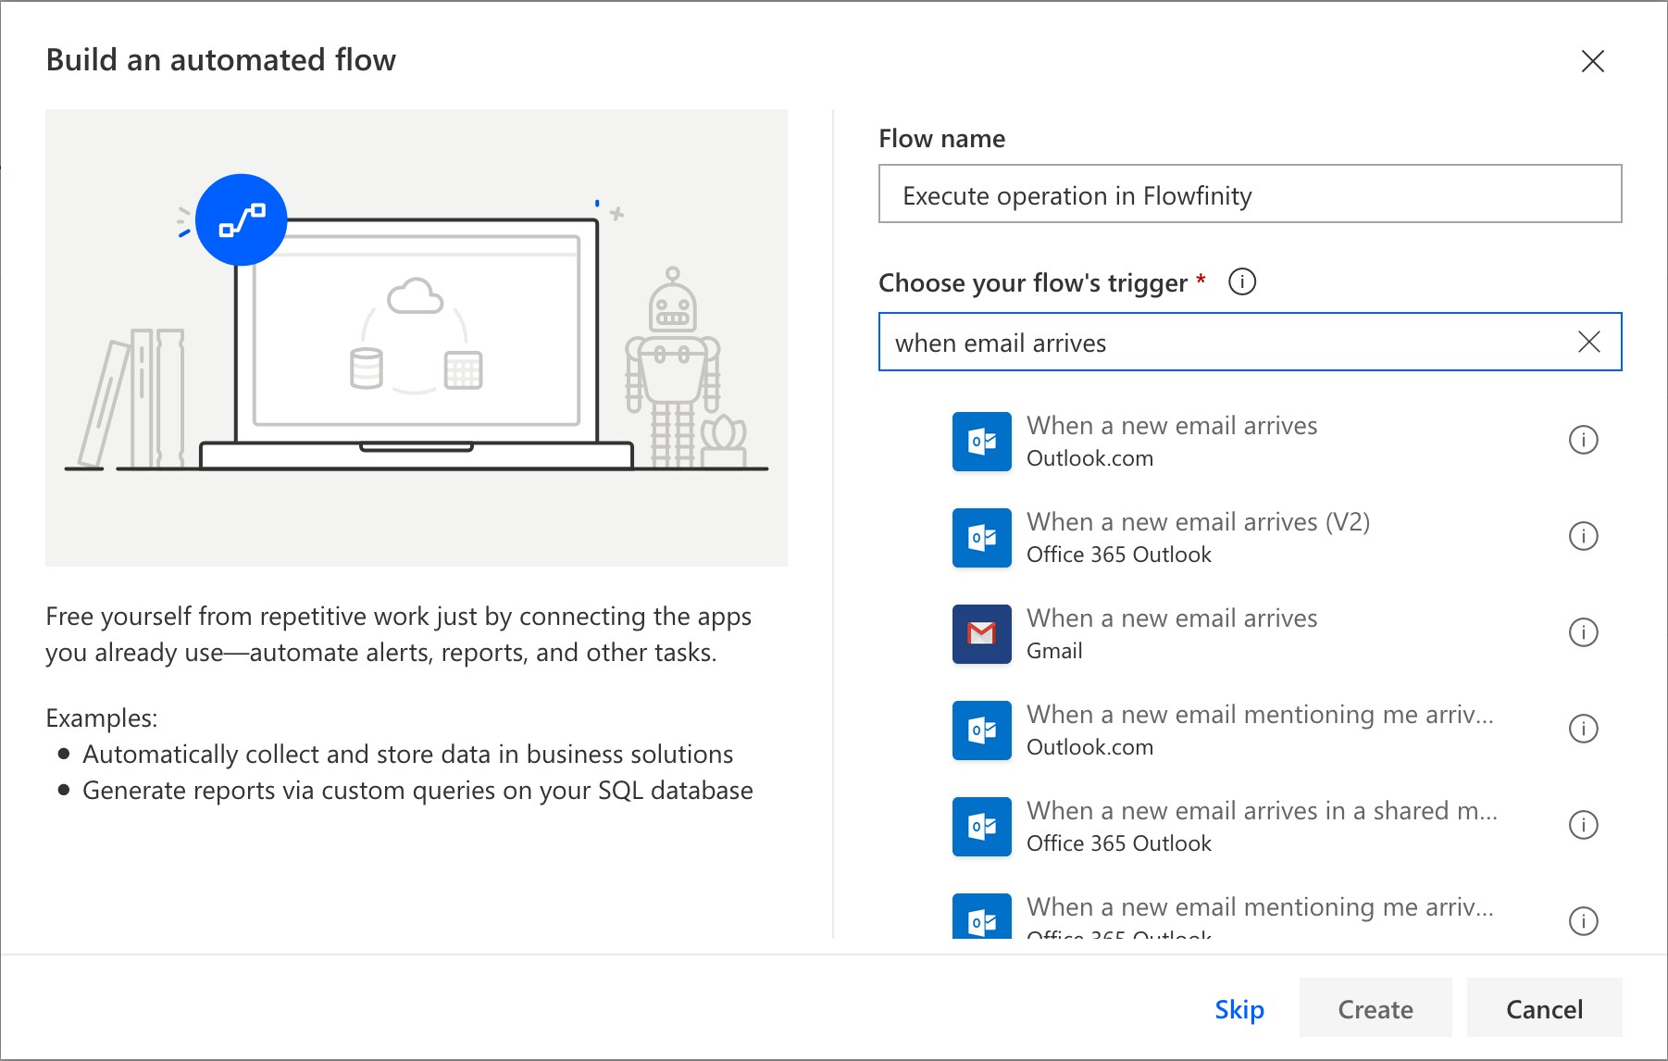
Task: Open info for Gmail new email trigger
Action: coord(1583,632)
